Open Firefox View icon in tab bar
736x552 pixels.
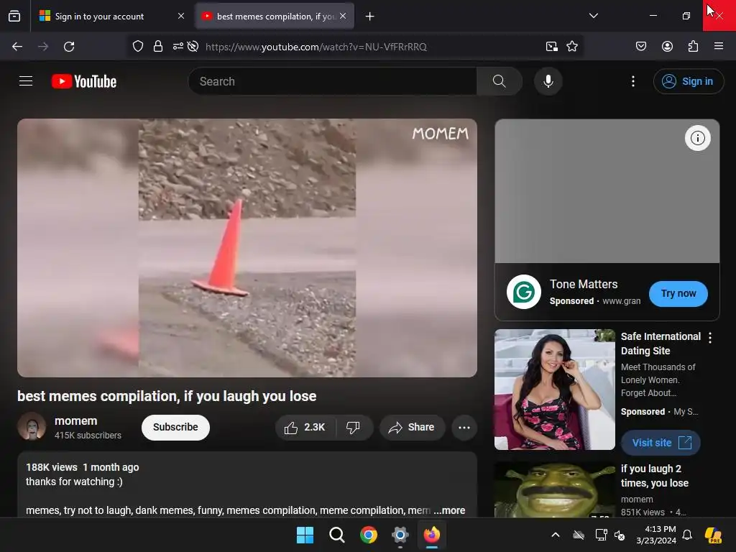tap(14, 16)
